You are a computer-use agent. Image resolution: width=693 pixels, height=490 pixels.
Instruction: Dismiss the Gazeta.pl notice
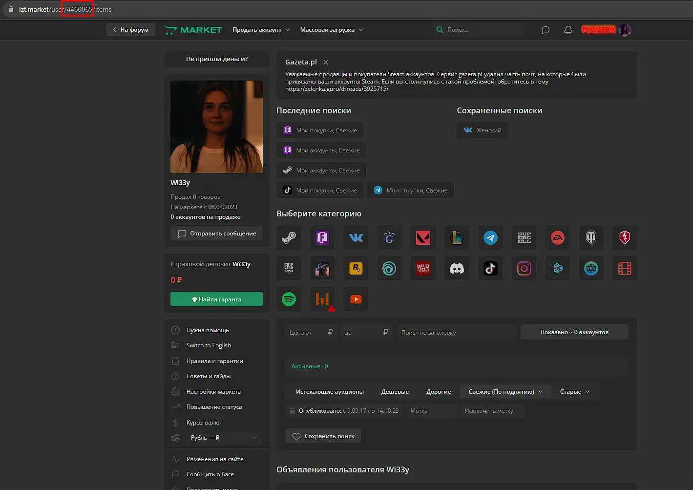[326, 63]
